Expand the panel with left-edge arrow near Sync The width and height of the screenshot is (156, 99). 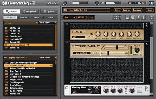coord(62,17)
